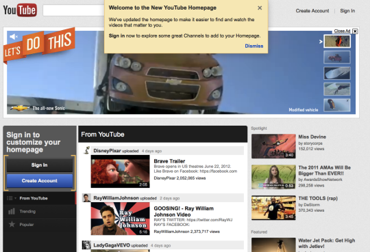Open the AwardsShowNetwork channel link
370x252 pixels.
(x=323, y=180)
